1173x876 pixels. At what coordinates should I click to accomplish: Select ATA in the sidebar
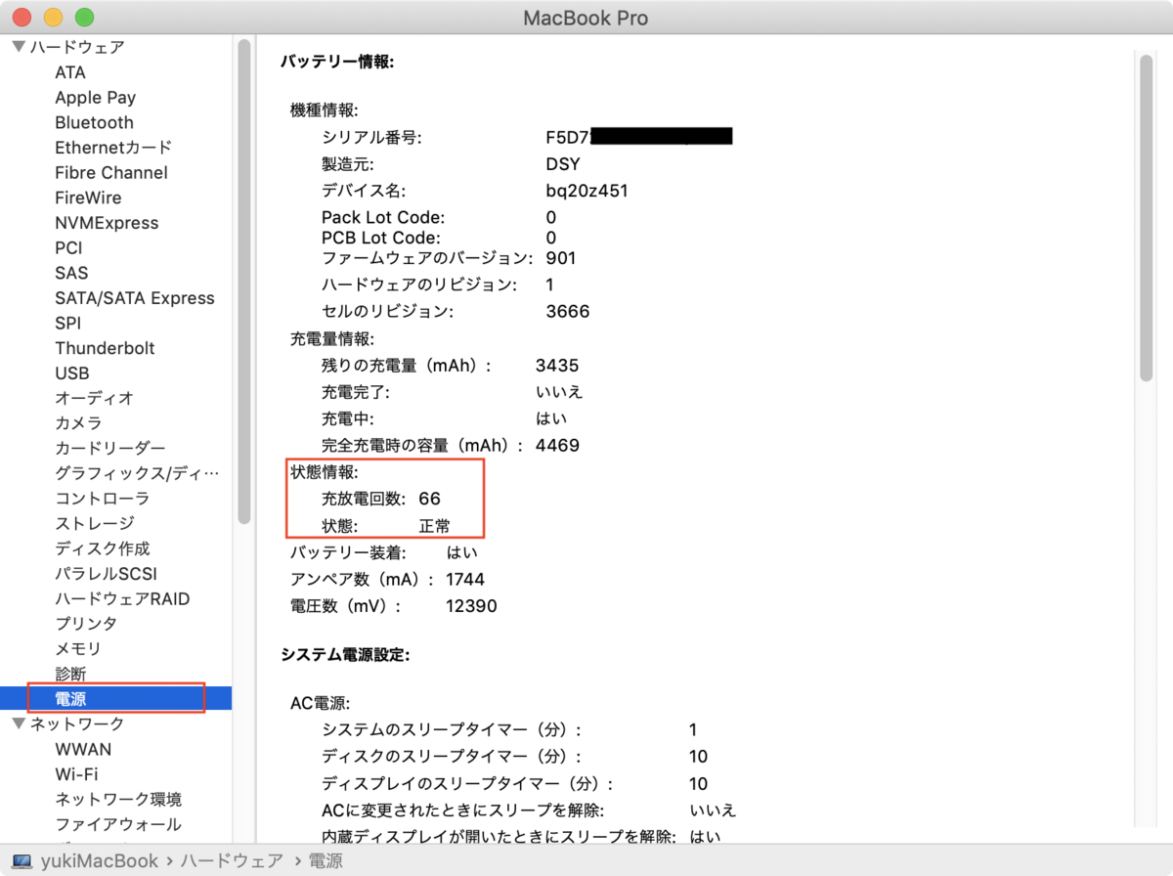pos(70,72)
